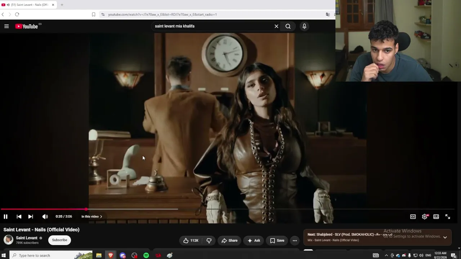This screenshot has width=461, height=259.
Task: Select the Saint Levant - Nails browser tab
Action: 29,5
